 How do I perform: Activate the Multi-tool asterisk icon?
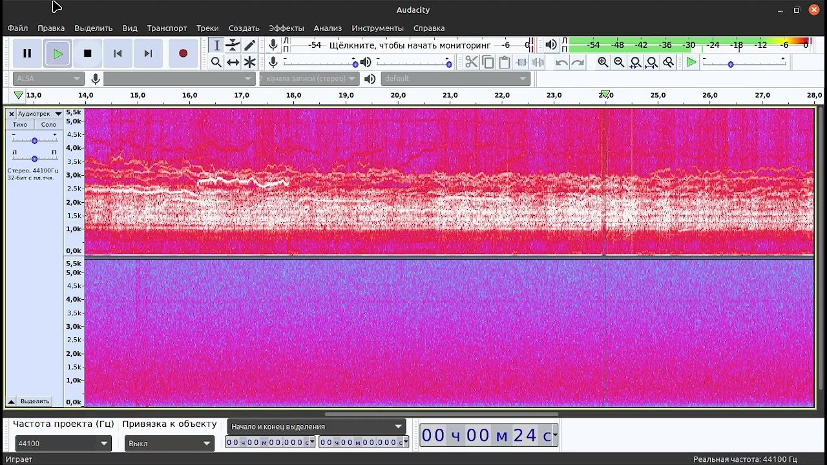pos(249,63)
